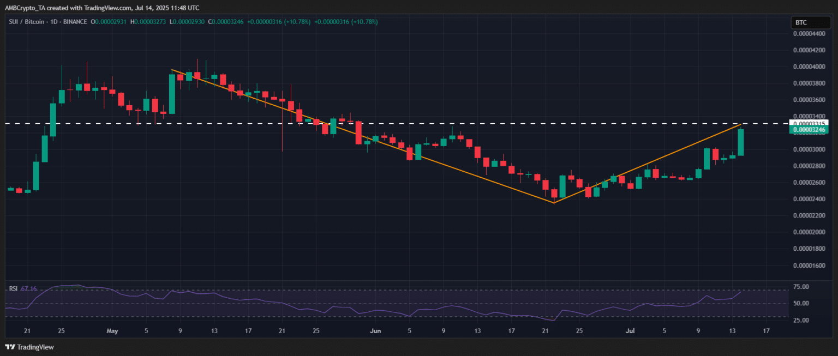Click the 0.00001800 price axis label
838x356 pixels.
click(x=810, y=249)
